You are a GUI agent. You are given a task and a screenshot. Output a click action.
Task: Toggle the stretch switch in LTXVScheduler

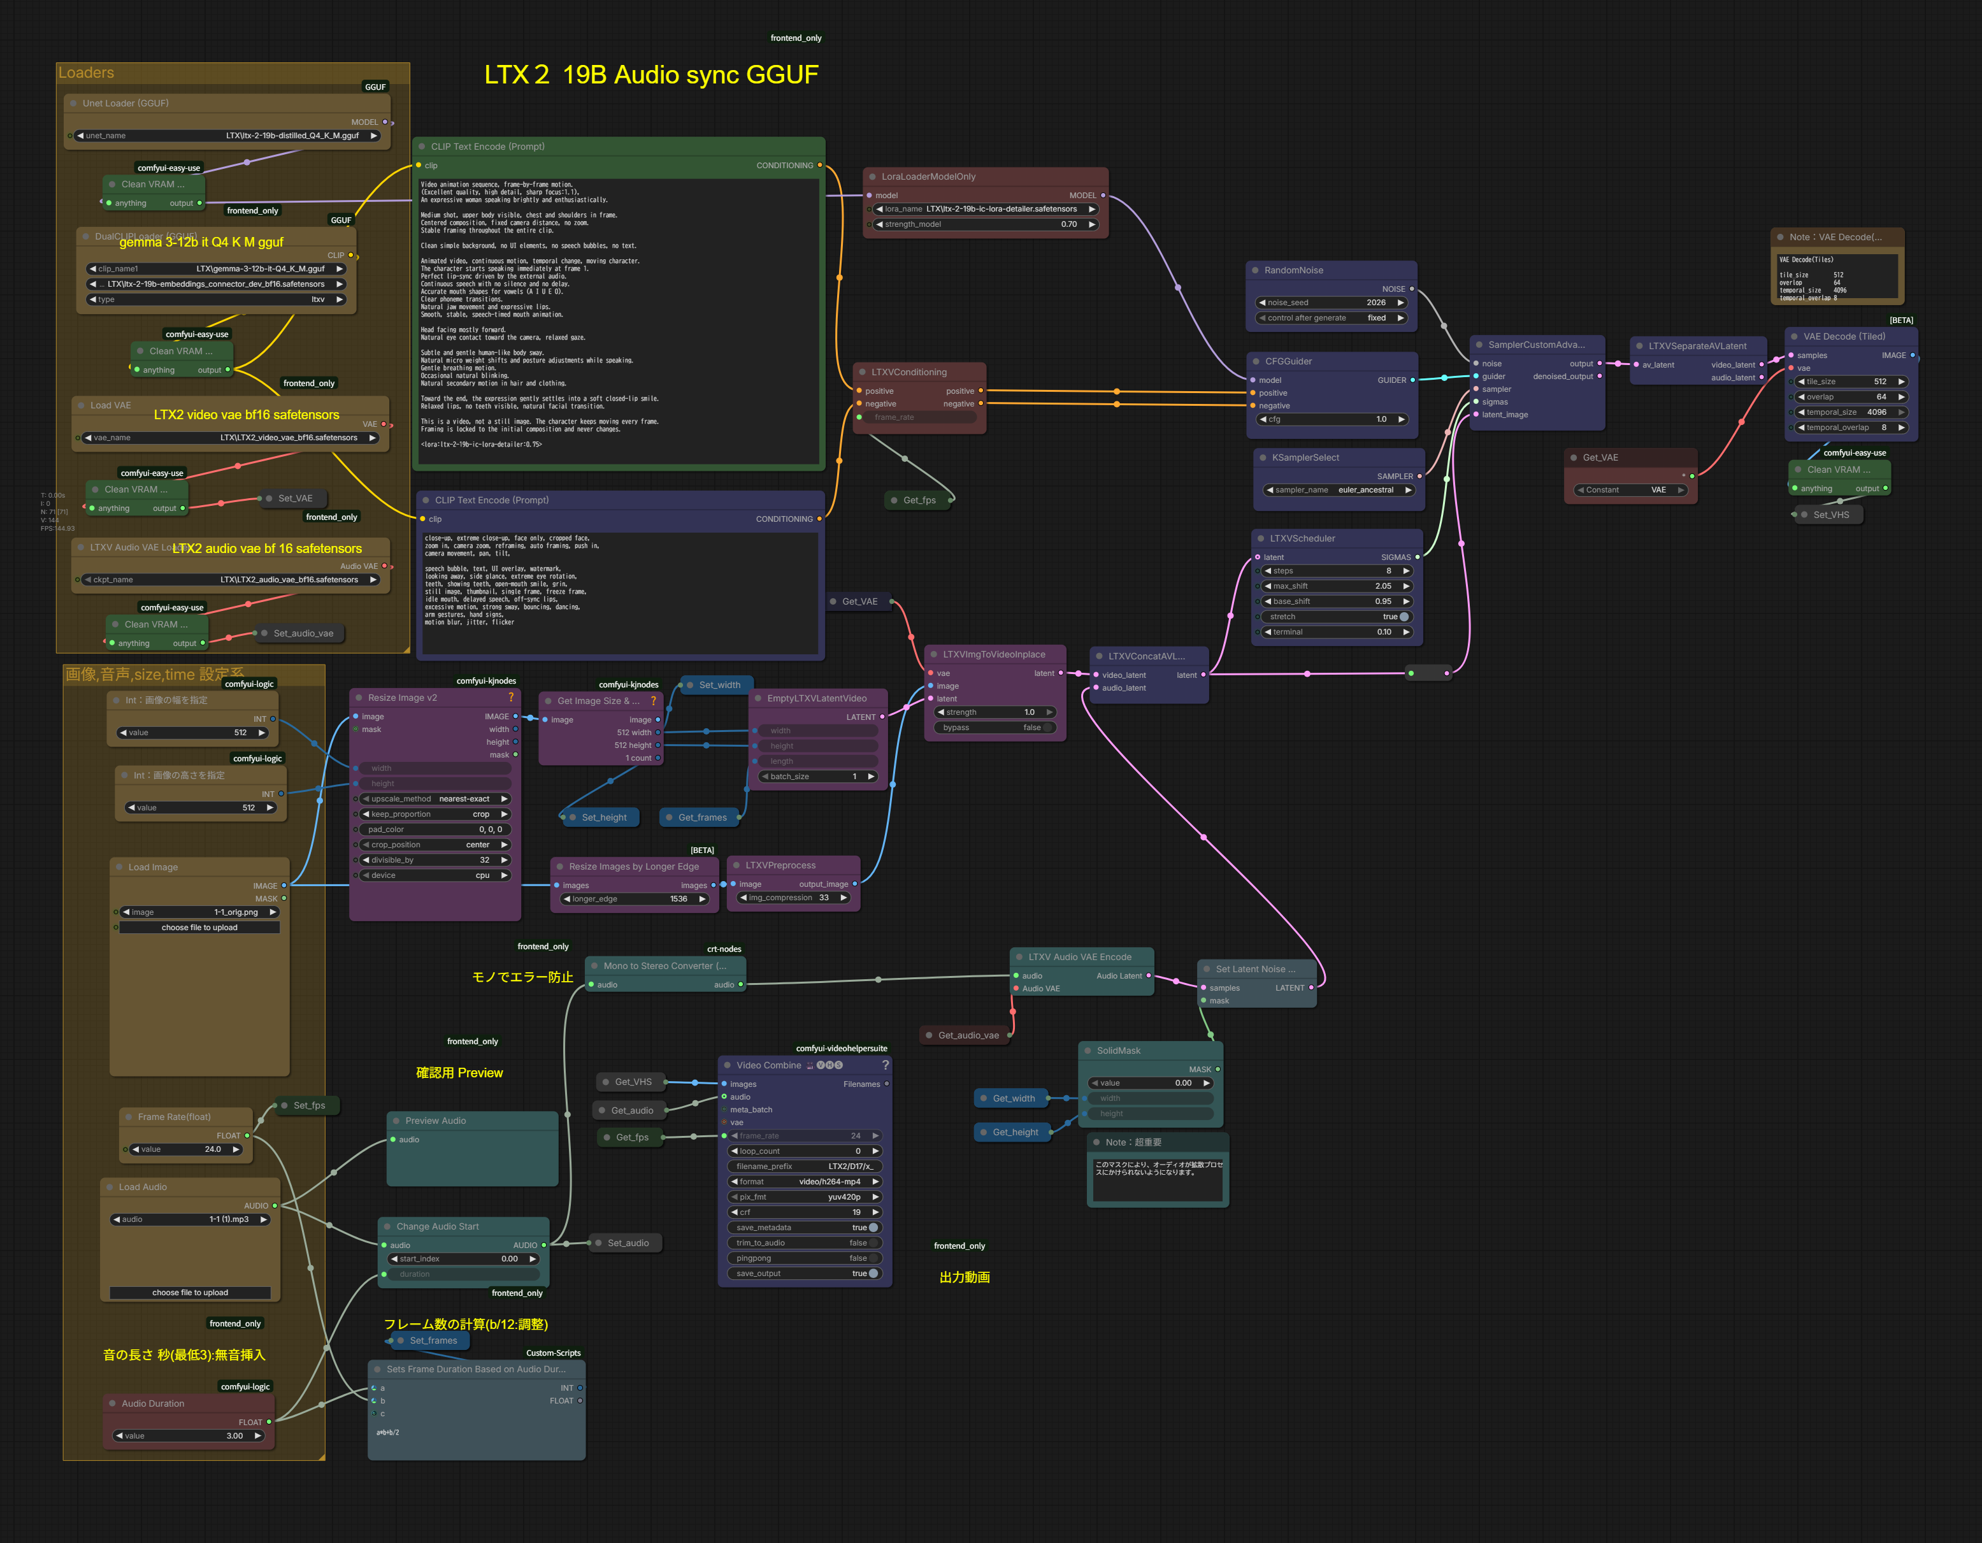coord(1404,616)
